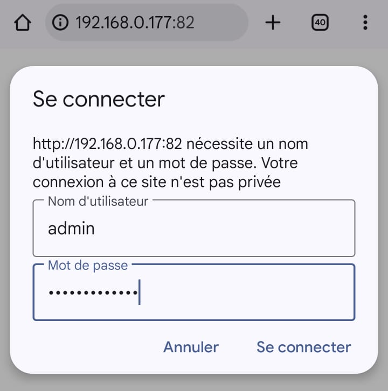Tap the dimmed area below the dialog
The width and height of the screenshot is (388, 391).
click(x=194, y=383)
